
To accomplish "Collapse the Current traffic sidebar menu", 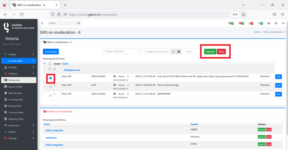I will click(19, 61).
